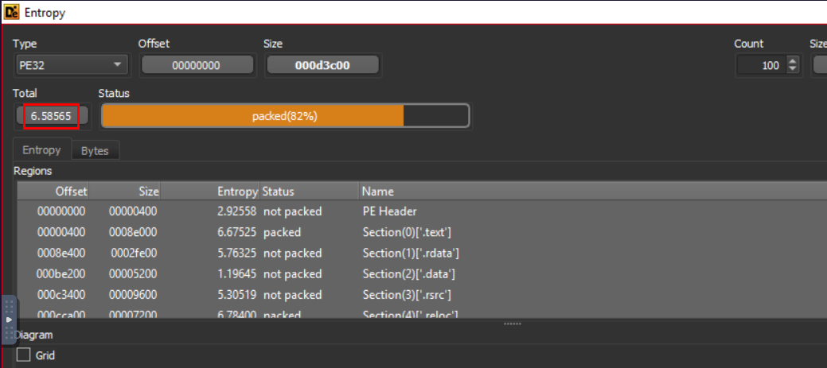This screenshot has height=368, width=827.
Task: Select the Entropy tab
Action: (41, 149)
